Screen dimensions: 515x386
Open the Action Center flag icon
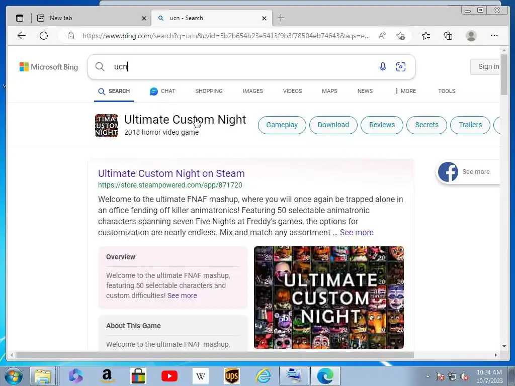tap(440, 376)
